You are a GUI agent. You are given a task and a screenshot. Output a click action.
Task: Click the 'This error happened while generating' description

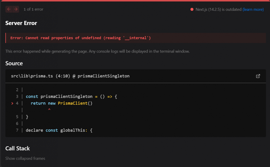(97, 51)
